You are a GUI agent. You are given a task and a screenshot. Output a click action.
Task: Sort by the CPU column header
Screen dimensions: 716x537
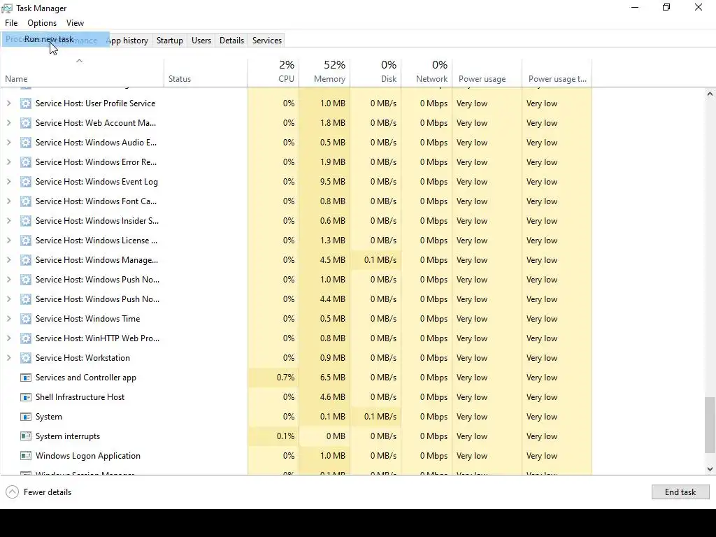[273, 73]
